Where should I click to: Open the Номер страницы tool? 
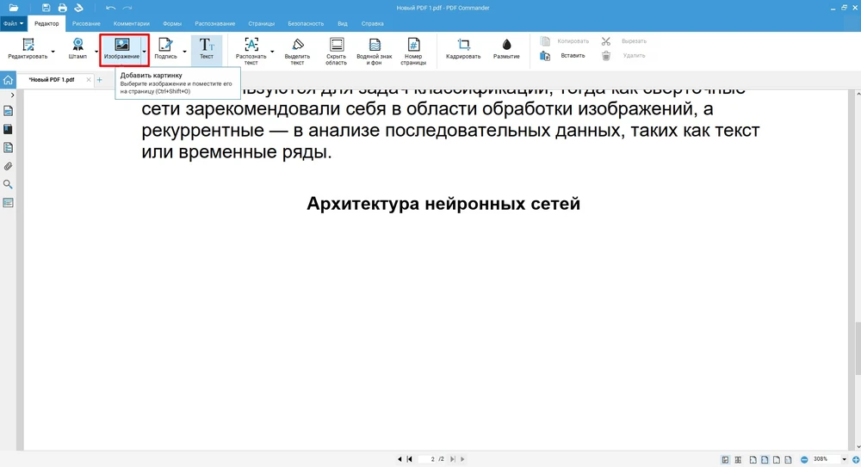tap(413, 51)
